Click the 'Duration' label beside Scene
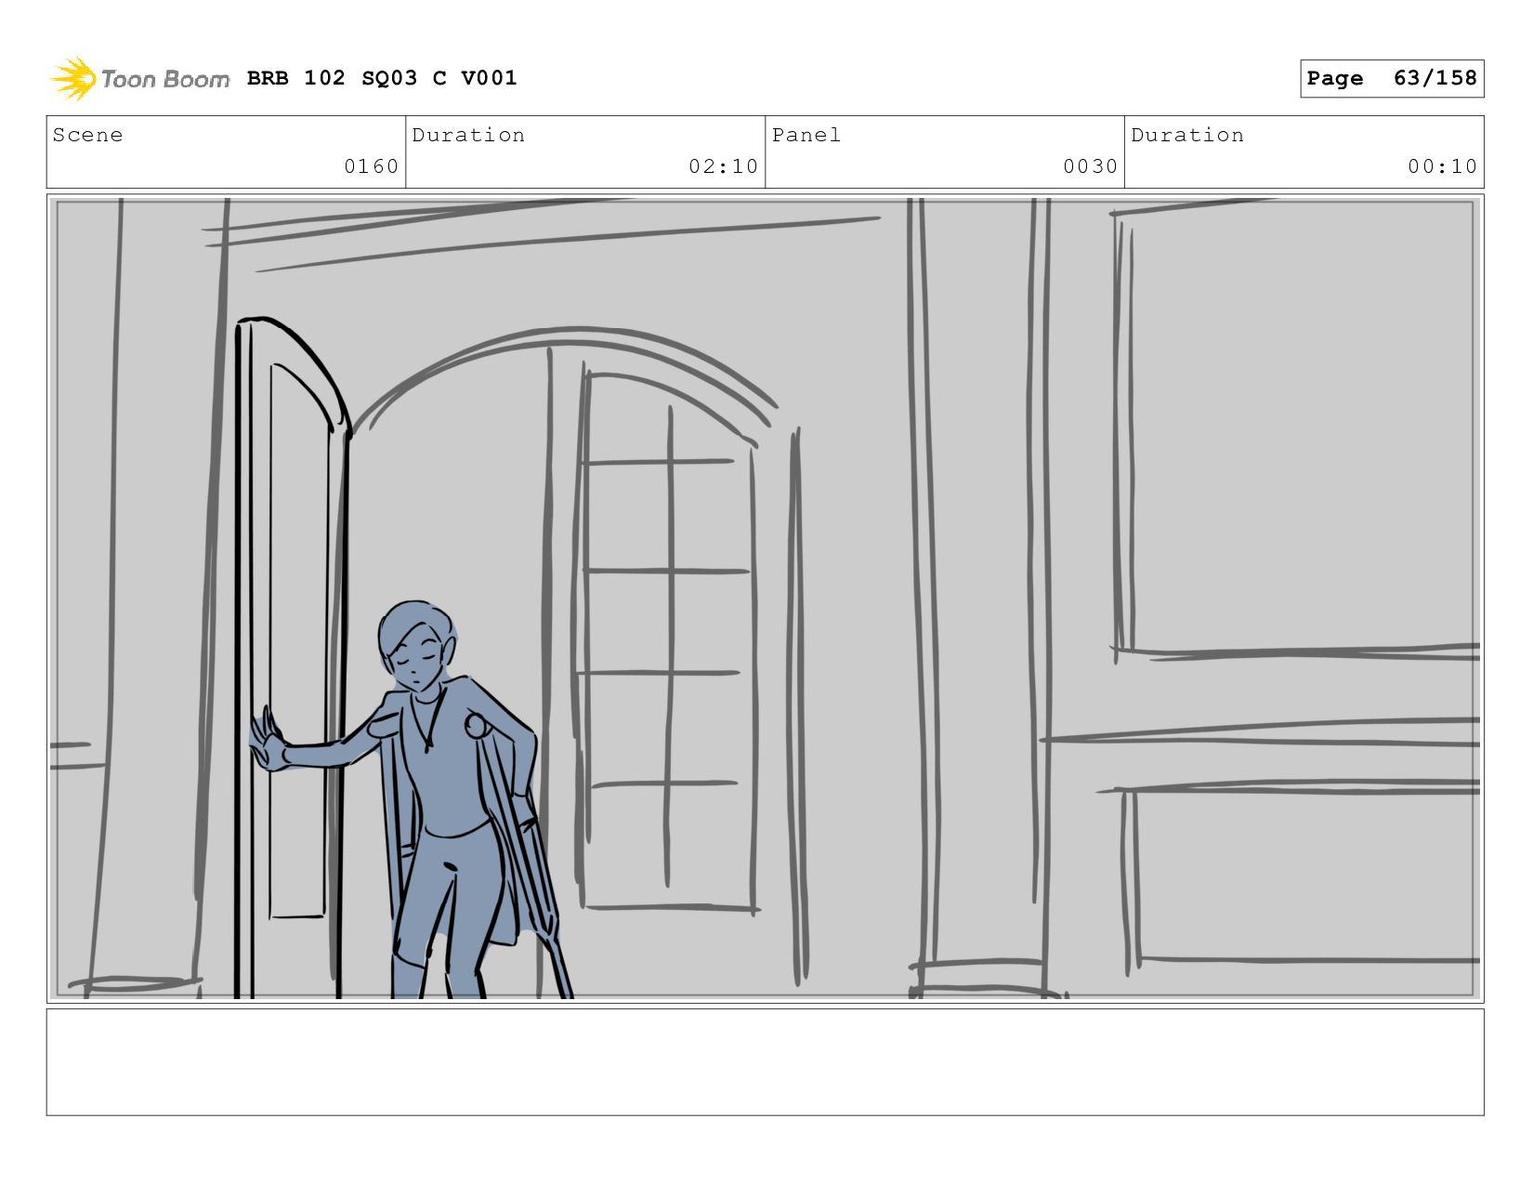This screenshot has width=1533, height=1185. pyautogui.click(x=468, y=135)
